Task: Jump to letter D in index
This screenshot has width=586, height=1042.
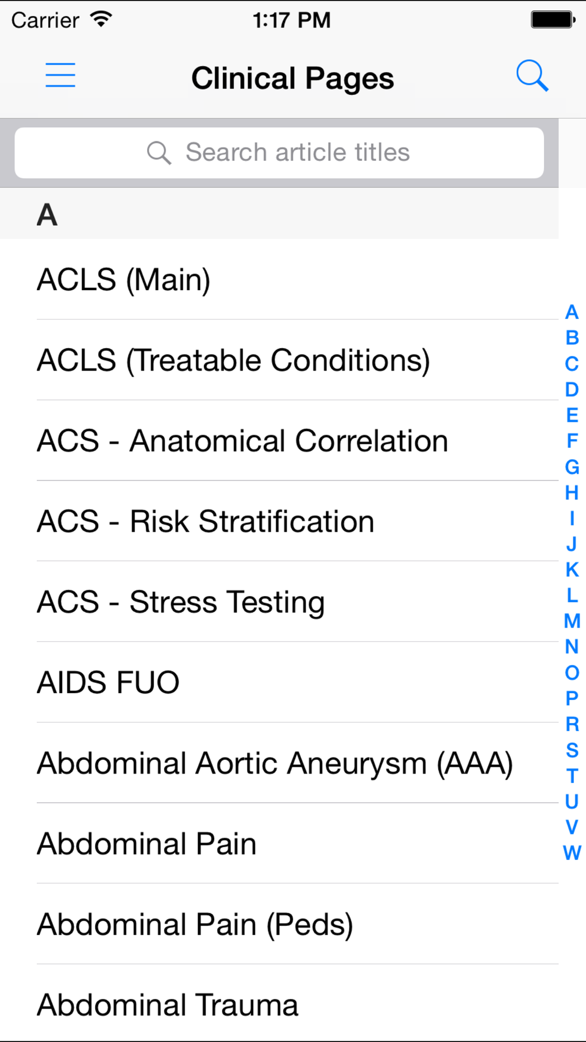Action: point(572,390)
